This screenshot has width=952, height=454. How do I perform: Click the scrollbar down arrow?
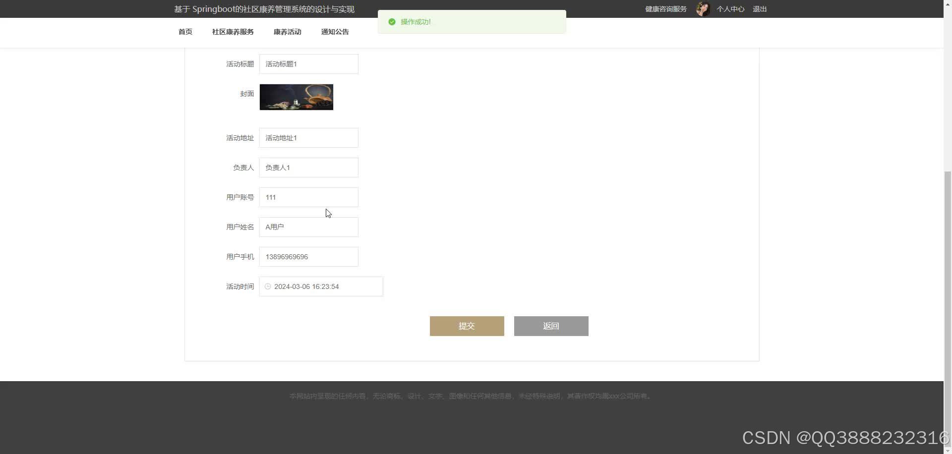947,450
